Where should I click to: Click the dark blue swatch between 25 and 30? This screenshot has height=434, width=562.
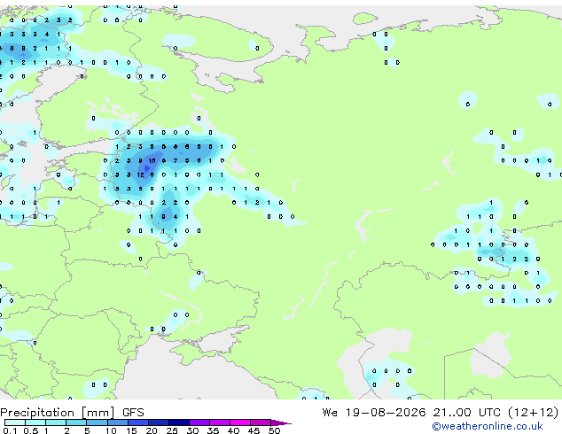click(178, 422)
